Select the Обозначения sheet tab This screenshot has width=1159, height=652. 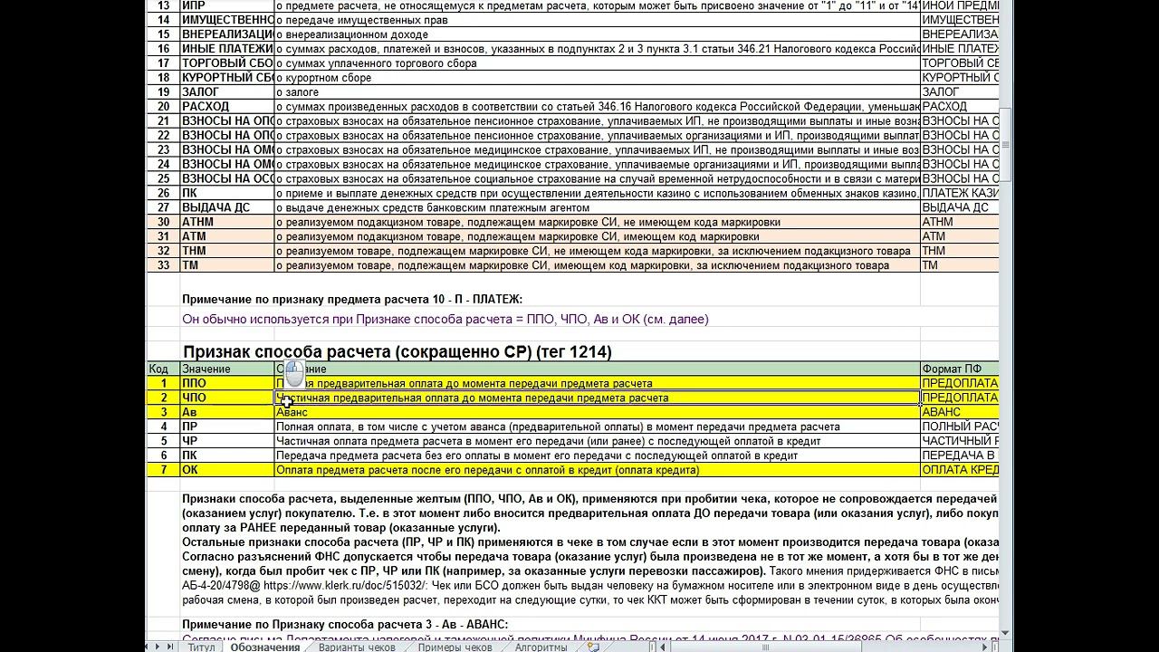(264, 647)
